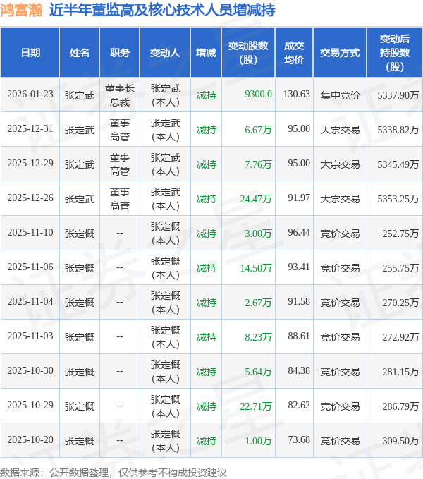Select the date 2025-10-29

(30, 405)
